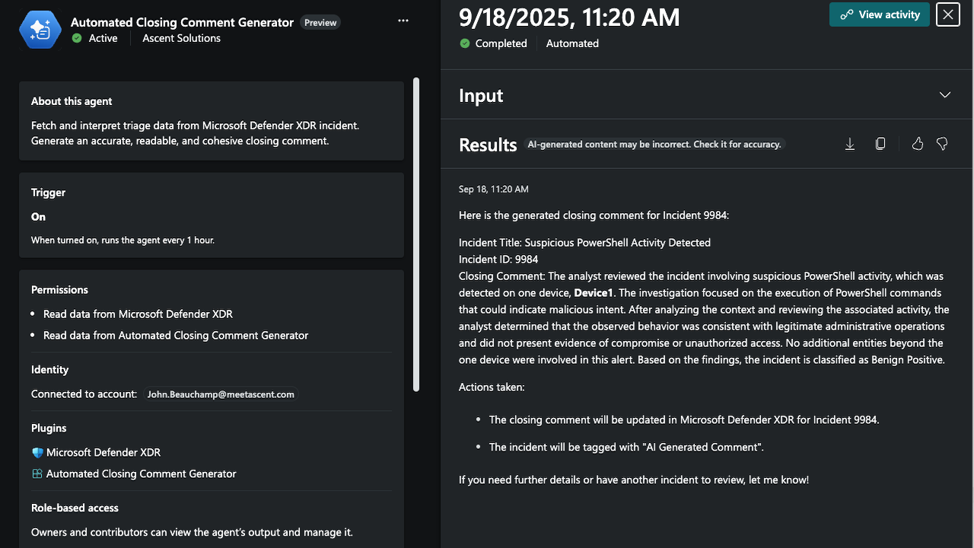
Task: Click the Role-based access heading
Action: pos(75,508)
